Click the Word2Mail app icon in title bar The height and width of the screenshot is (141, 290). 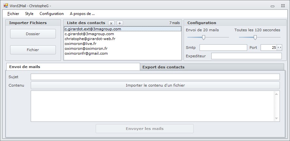(6, 6)
